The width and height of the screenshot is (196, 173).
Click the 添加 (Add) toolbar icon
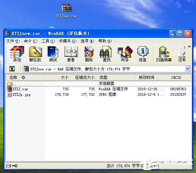coord(17,54)
